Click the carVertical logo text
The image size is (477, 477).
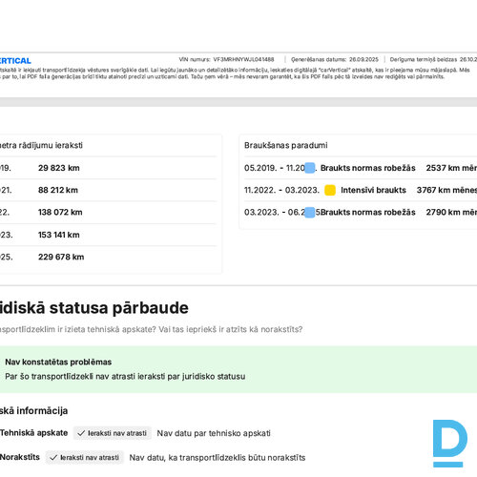pyautogui.click(x=15, y=61)
